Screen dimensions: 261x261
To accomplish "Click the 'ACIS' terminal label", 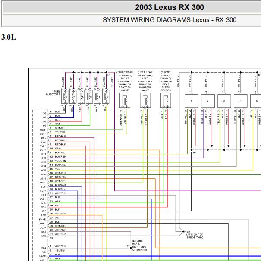I will (43, 179).
